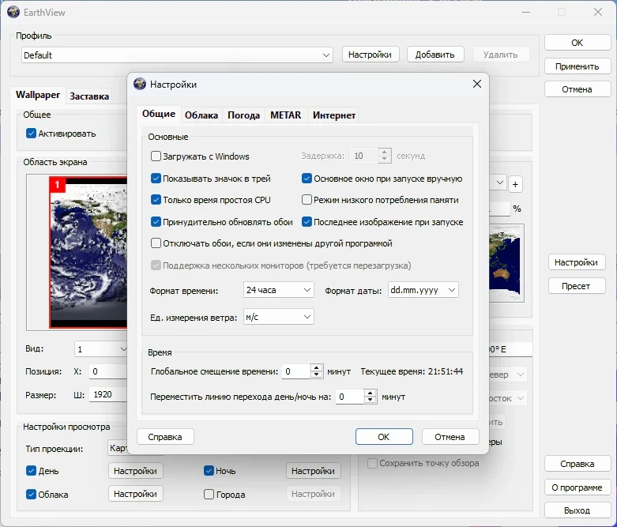The height and width of the screenshot is (527, 617).
Task: Open Формат даты dropdown
Action: 423,290
